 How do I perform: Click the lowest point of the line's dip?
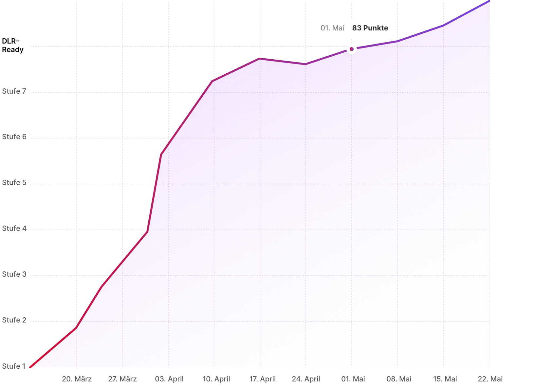pos(305,64)
